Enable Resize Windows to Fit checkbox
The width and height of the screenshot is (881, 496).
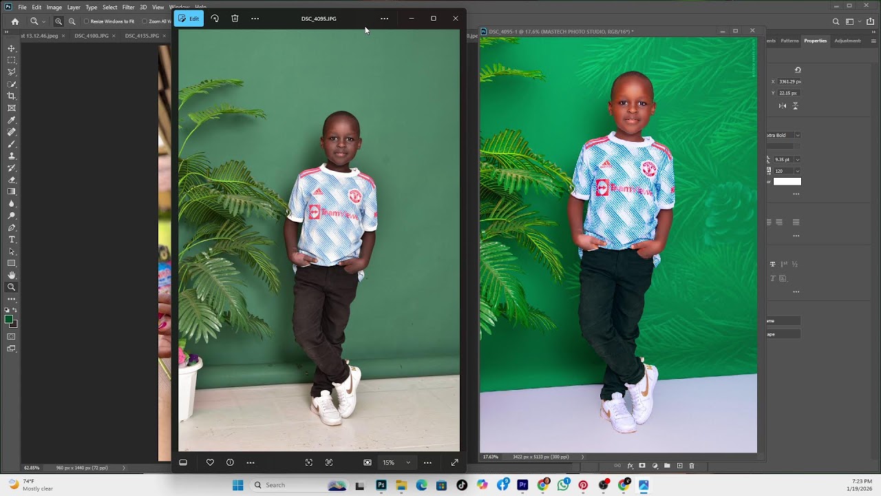click(x=87, y=21)
